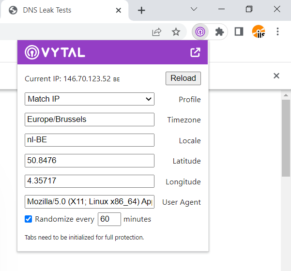This screenshot has height=271, width=291.
Task: Click the Timezone field Europe/Brussels
Action: pos(90,120)
